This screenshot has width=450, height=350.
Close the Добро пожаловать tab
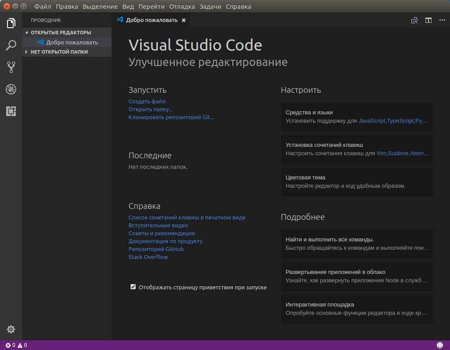(x=184, y=20)
